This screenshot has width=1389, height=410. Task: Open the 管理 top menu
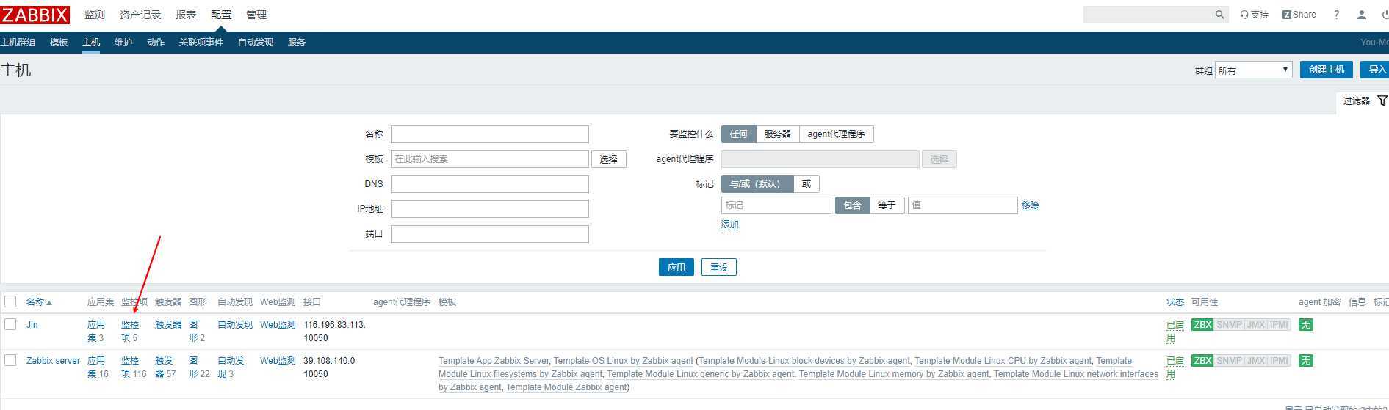pos(256,15)
